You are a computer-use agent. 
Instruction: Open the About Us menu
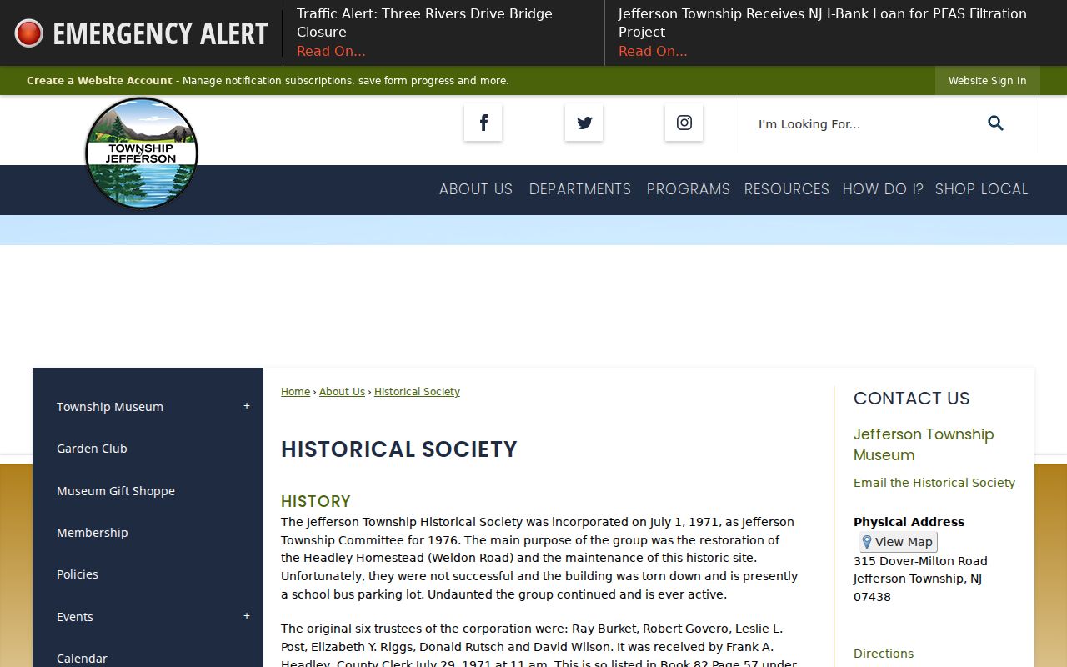(x=476, y=189)
